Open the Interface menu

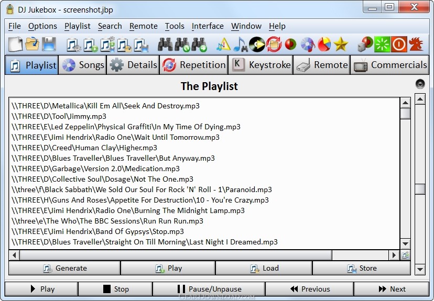pos(208,26)
